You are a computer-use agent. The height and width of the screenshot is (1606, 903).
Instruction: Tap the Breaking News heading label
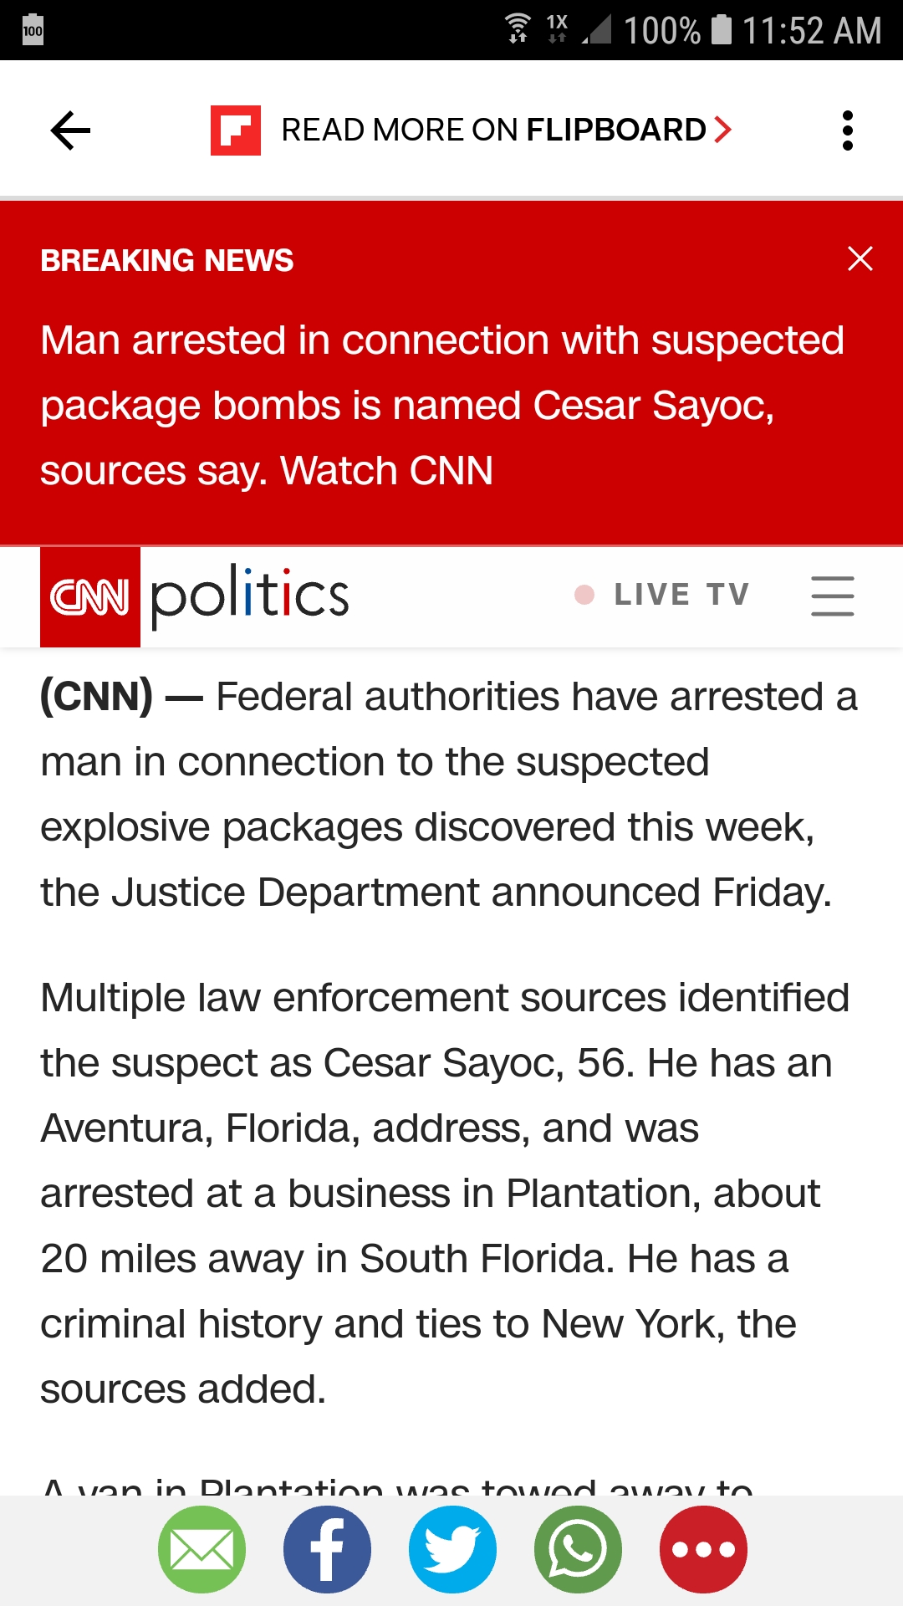(167, 260)
